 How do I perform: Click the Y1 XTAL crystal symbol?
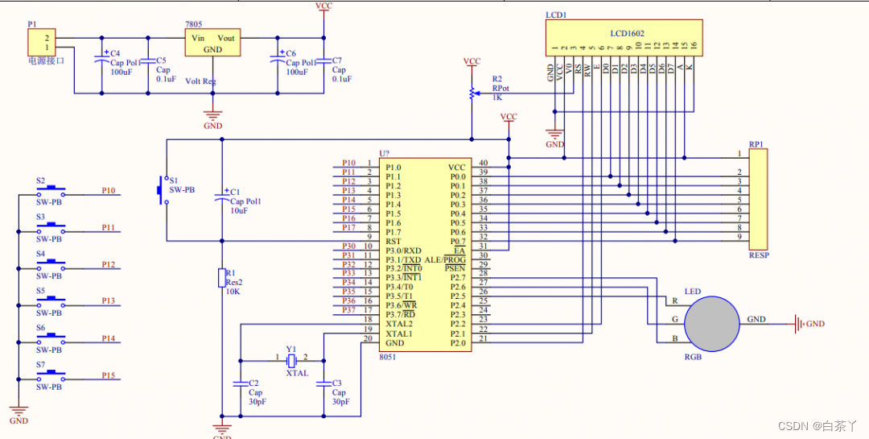[291, 359]
